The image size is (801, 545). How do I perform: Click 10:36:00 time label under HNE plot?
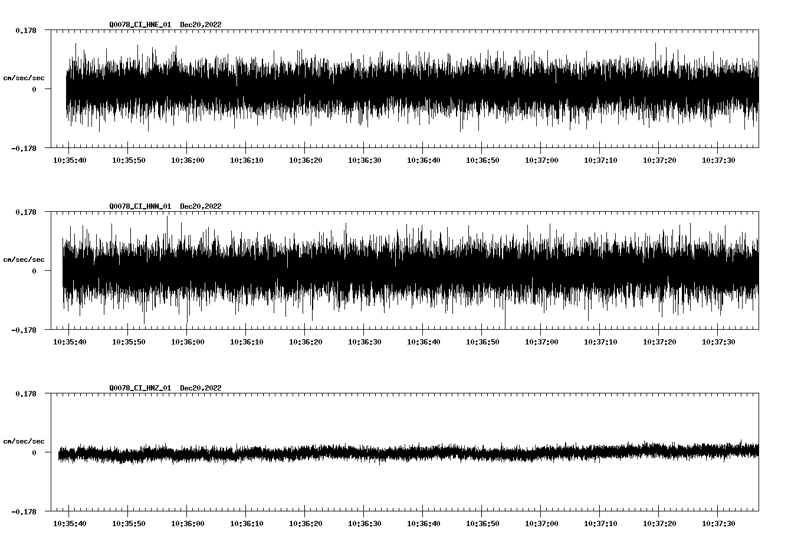tap(188, 160)
